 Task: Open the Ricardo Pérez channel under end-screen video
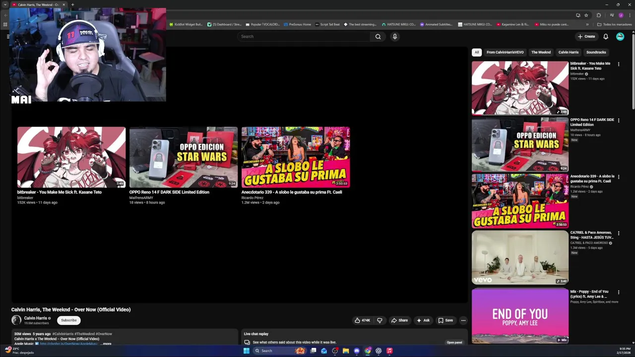253,198
